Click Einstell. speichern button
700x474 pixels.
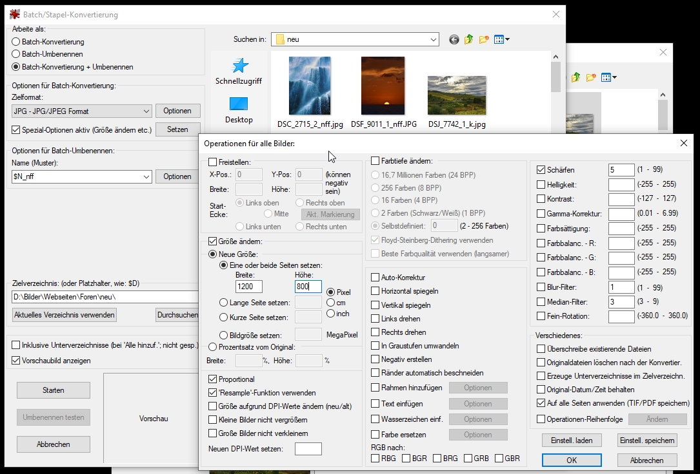647,440
